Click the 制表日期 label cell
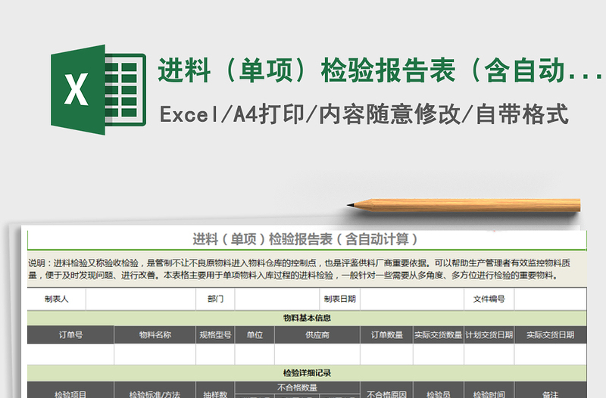606x398 pixels. (x=339, y=299)
